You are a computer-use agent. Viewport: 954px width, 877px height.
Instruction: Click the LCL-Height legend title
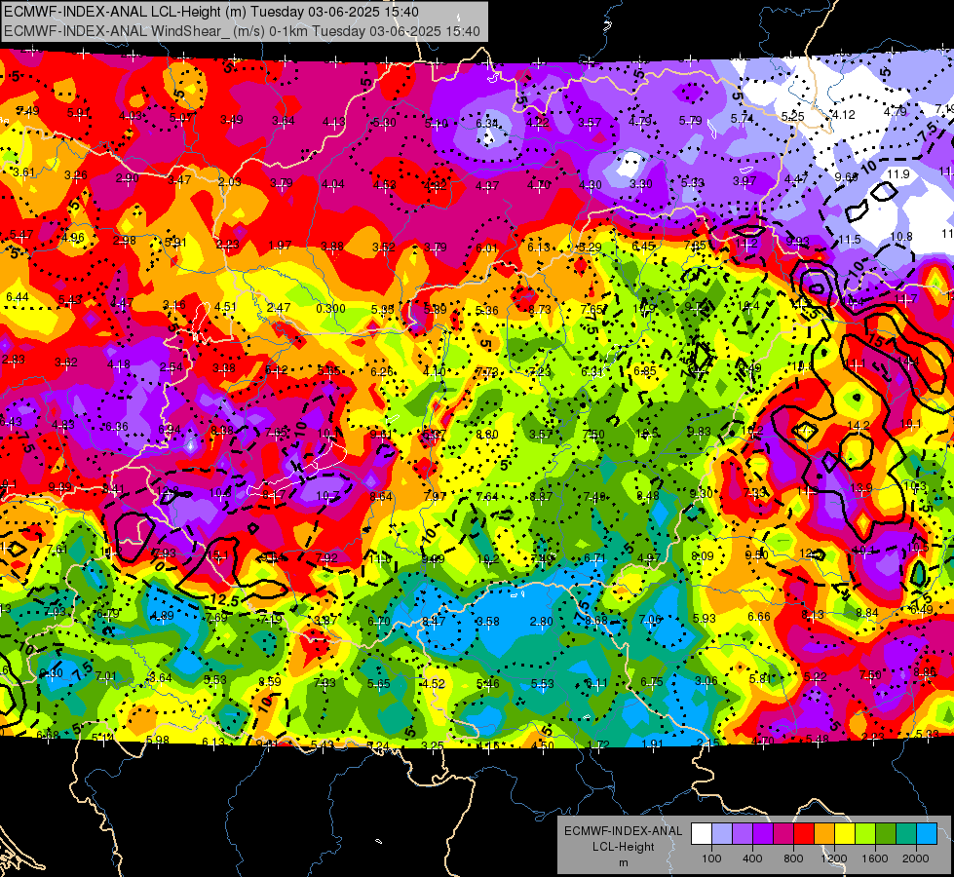tap(623, 847)
